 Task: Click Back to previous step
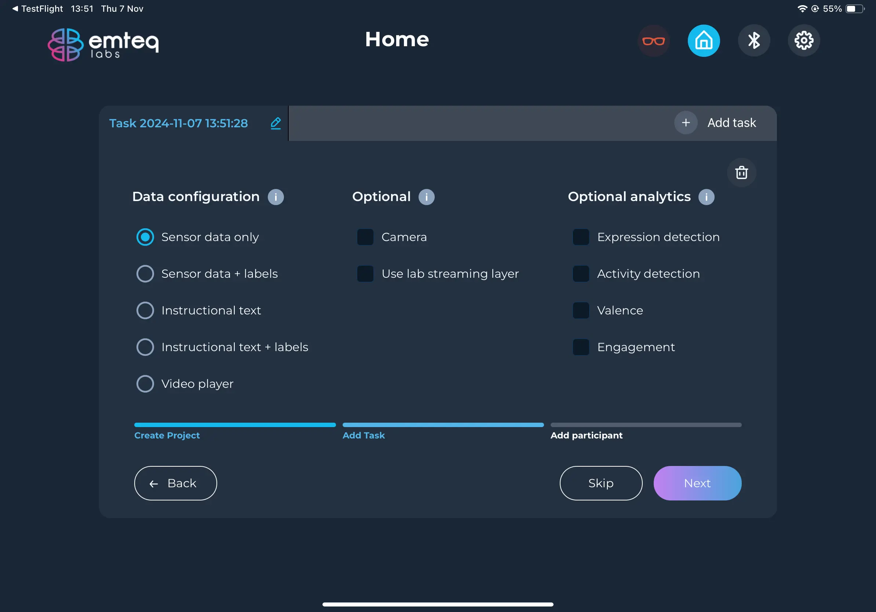175,484
